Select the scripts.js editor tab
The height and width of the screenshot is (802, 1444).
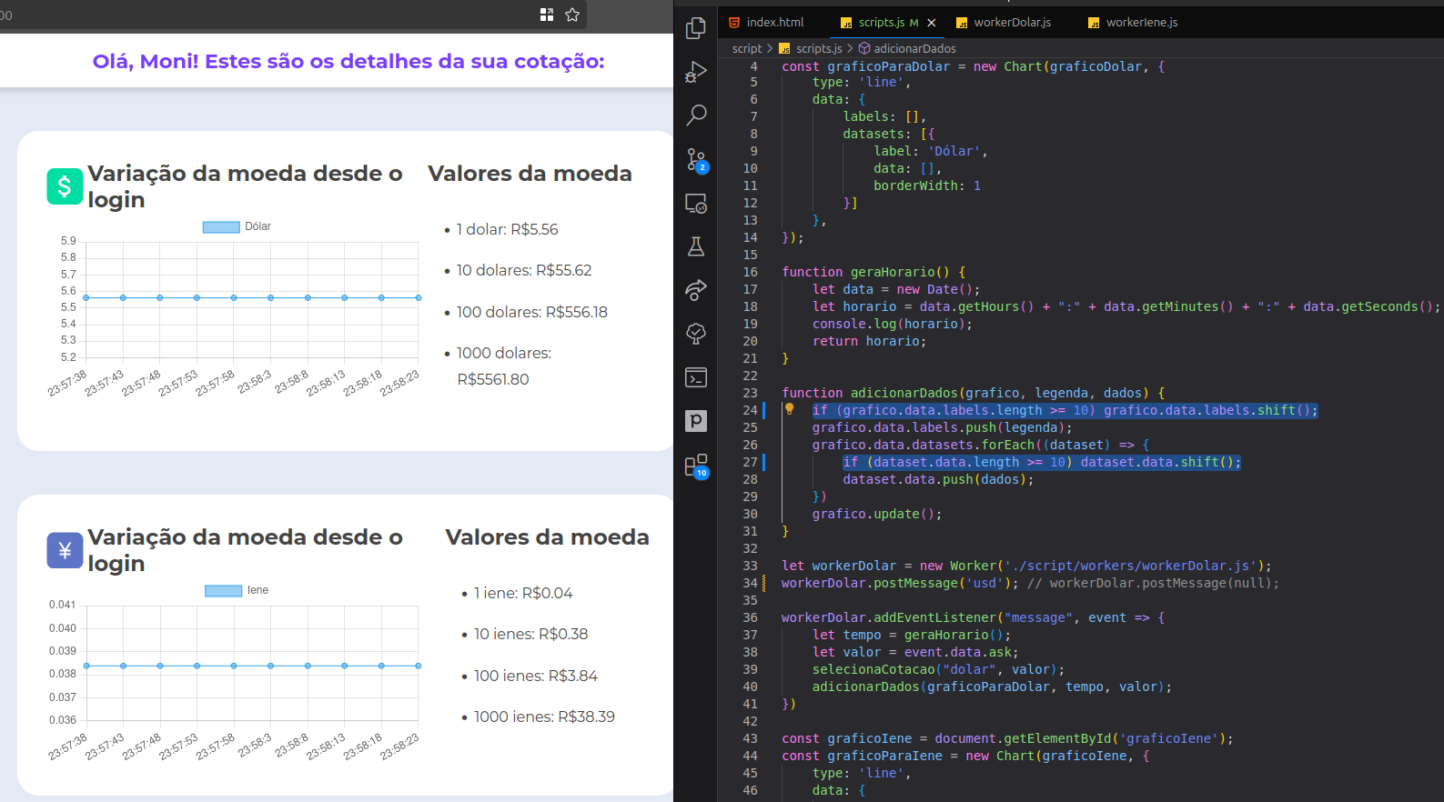tap(887, 23)
